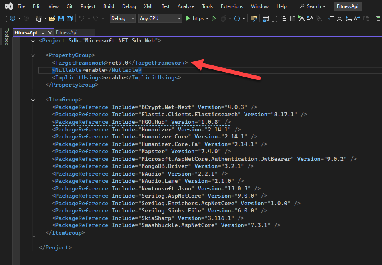Image resolution: width=382 pixels, height=265 pixels.
Task: Click the restart application circular arrow icon
Action: (236, 18)
